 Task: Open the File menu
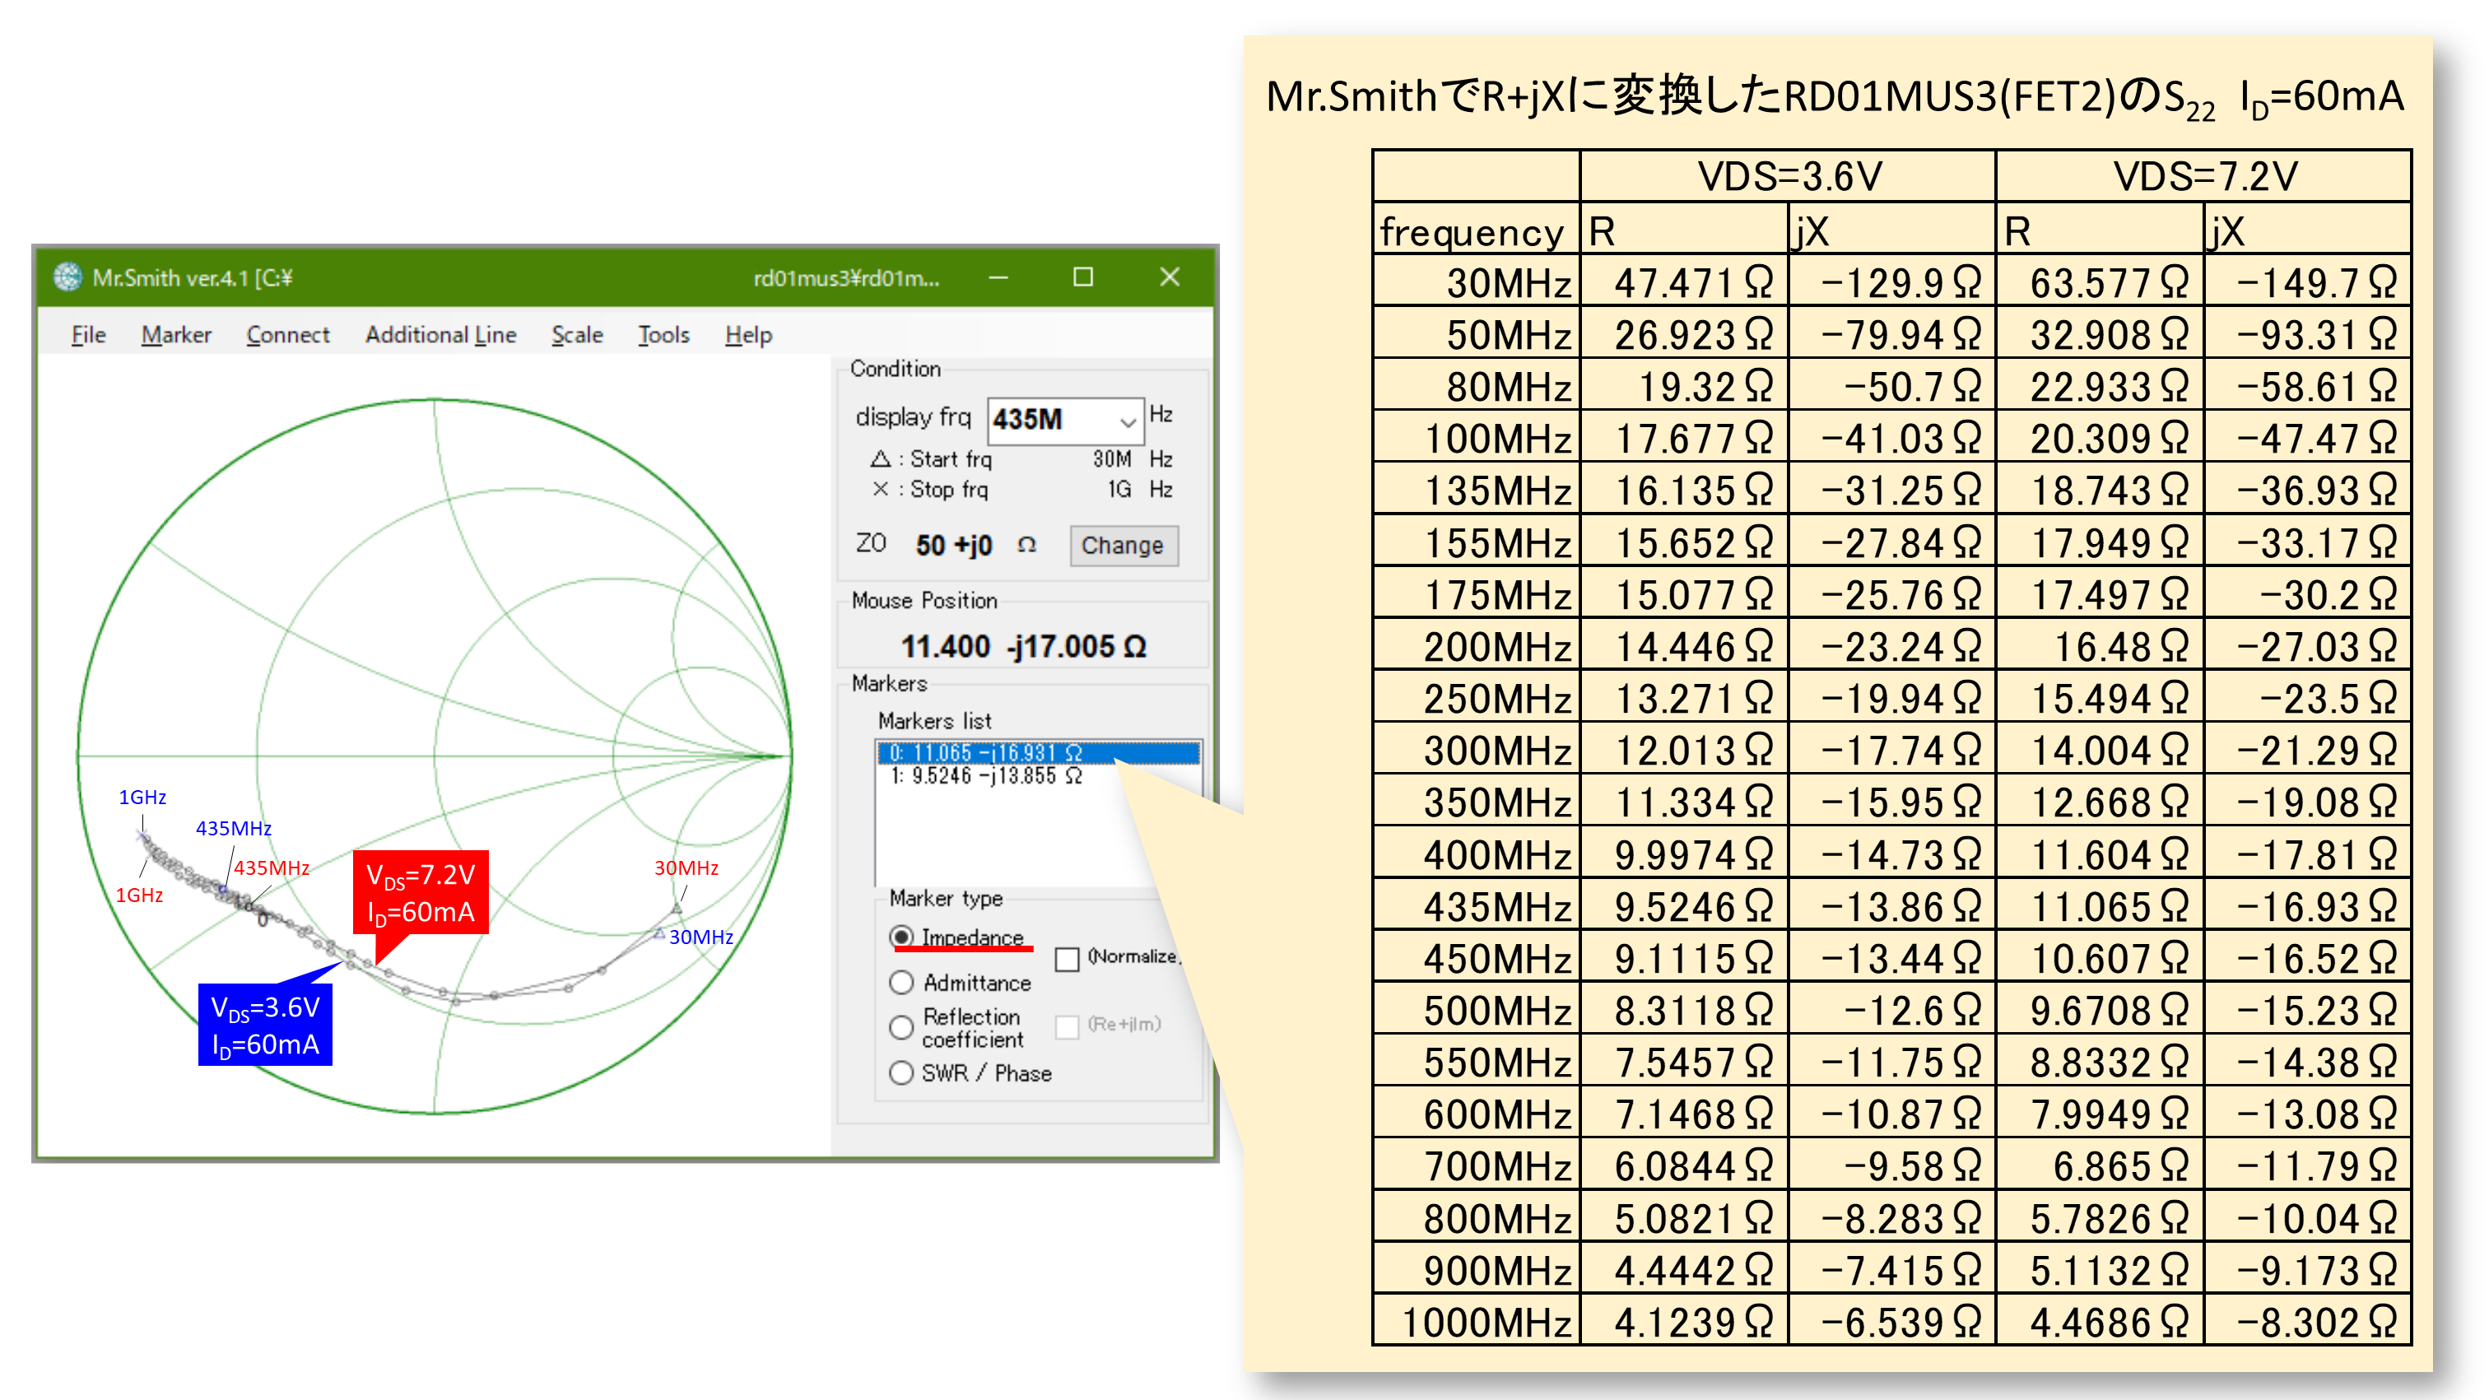point(88,334)
